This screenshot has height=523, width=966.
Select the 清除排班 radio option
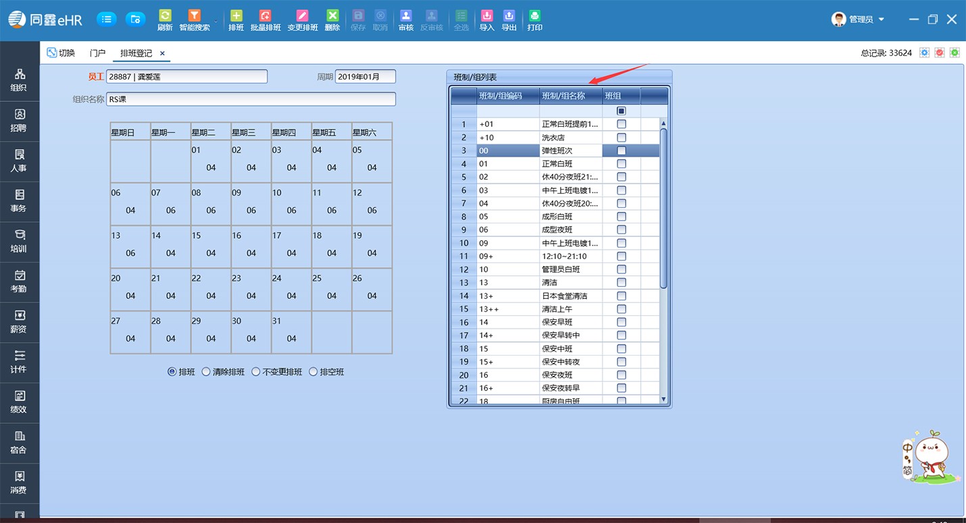pyautogui.click(x=206, y=372)
